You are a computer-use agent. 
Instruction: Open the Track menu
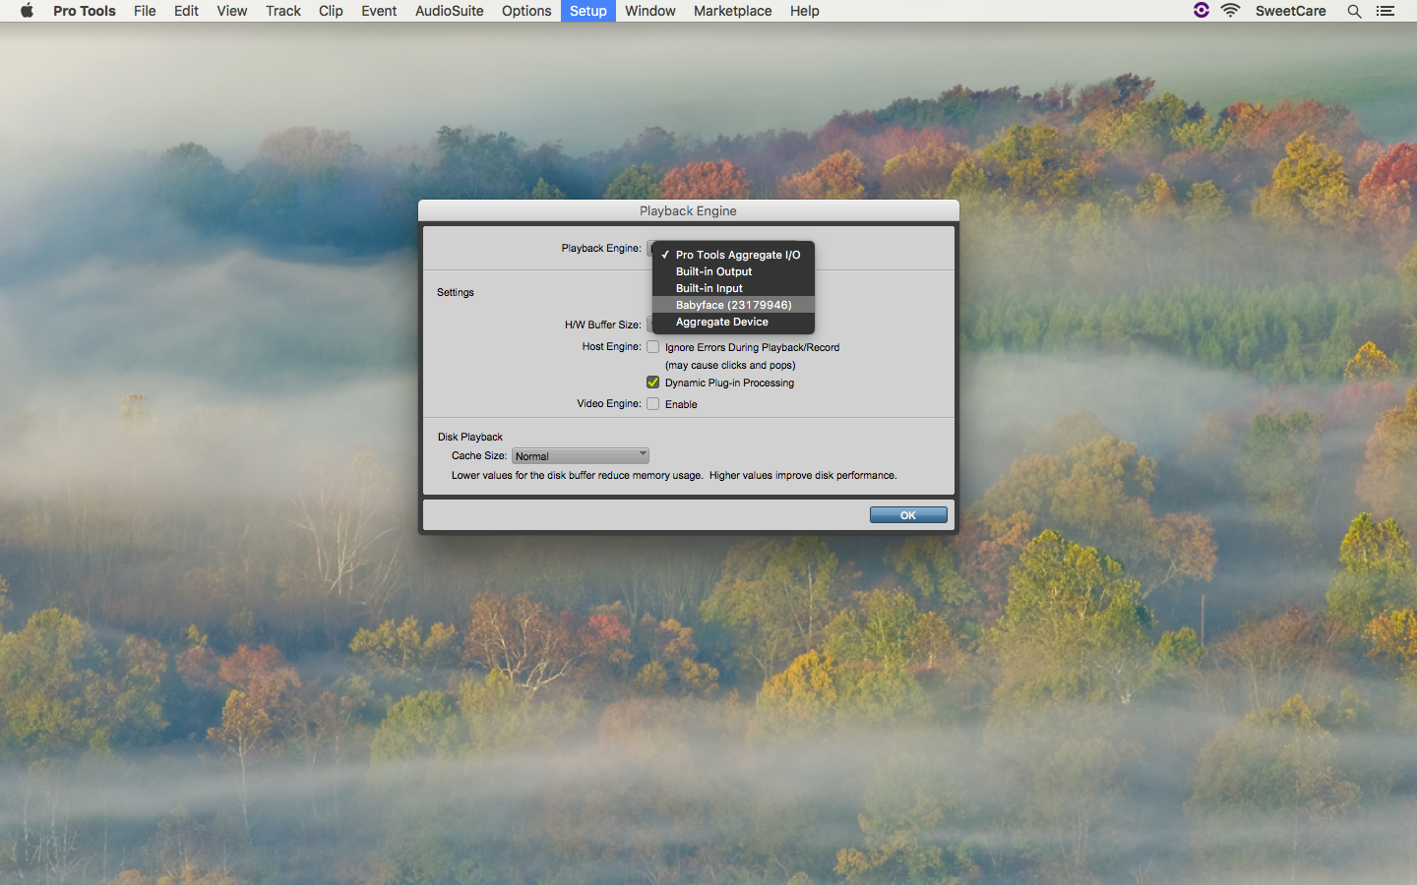[x=282, y=11]
